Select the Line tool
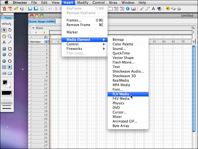198x149 pixels. click(x=10, y=42)
